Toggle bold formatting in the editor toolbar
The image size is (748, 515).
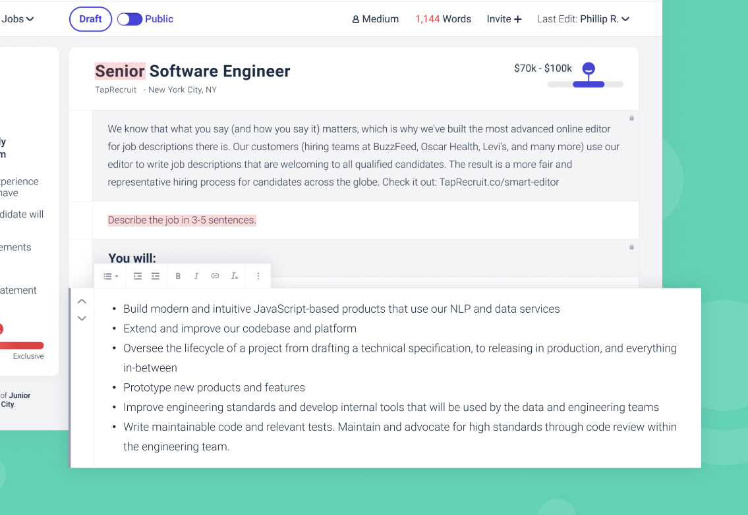click(x=178, y=276)
